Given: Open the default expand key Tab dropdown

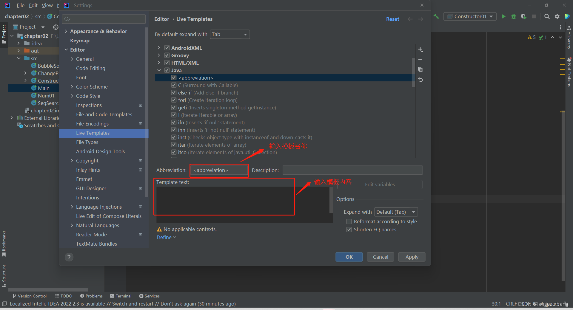Looking at the screenshot, I should point(230,34).
